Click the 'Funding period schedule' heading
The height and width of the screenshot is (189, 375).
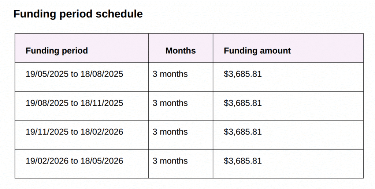78,14
